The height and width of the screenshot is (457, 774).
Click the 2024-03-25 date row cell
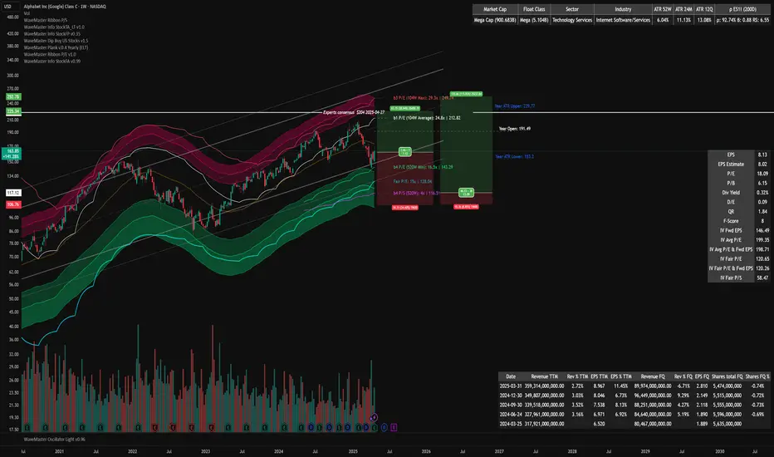(x=511, y=424)
